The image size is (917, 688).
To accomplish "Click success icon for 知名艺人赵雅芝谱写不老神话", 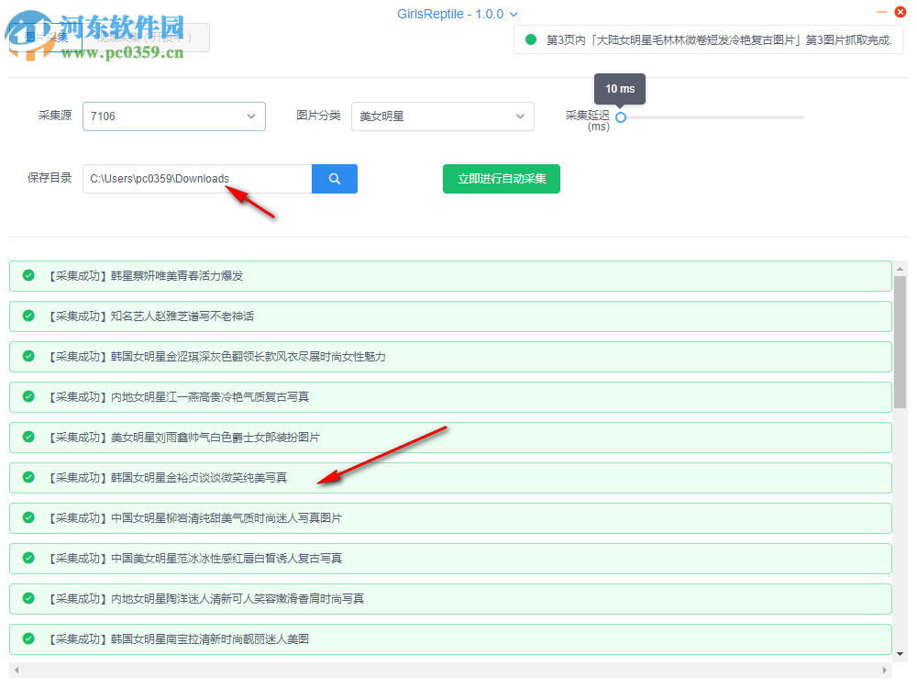I will click(x=28, y=316).
